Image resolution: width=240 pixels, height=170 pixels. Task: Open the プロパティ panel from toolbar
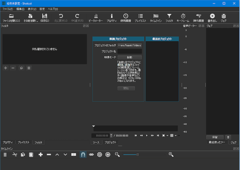112,18
